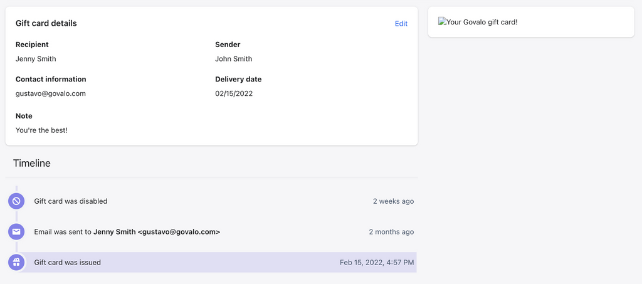
Task: Click sender name John Smith
Action: (233, 59)
